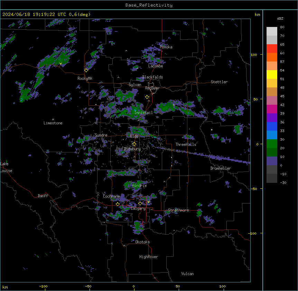Click the -100 tick on bottom axis
This screenshot has height=291, width=298.
pos(44,286)
